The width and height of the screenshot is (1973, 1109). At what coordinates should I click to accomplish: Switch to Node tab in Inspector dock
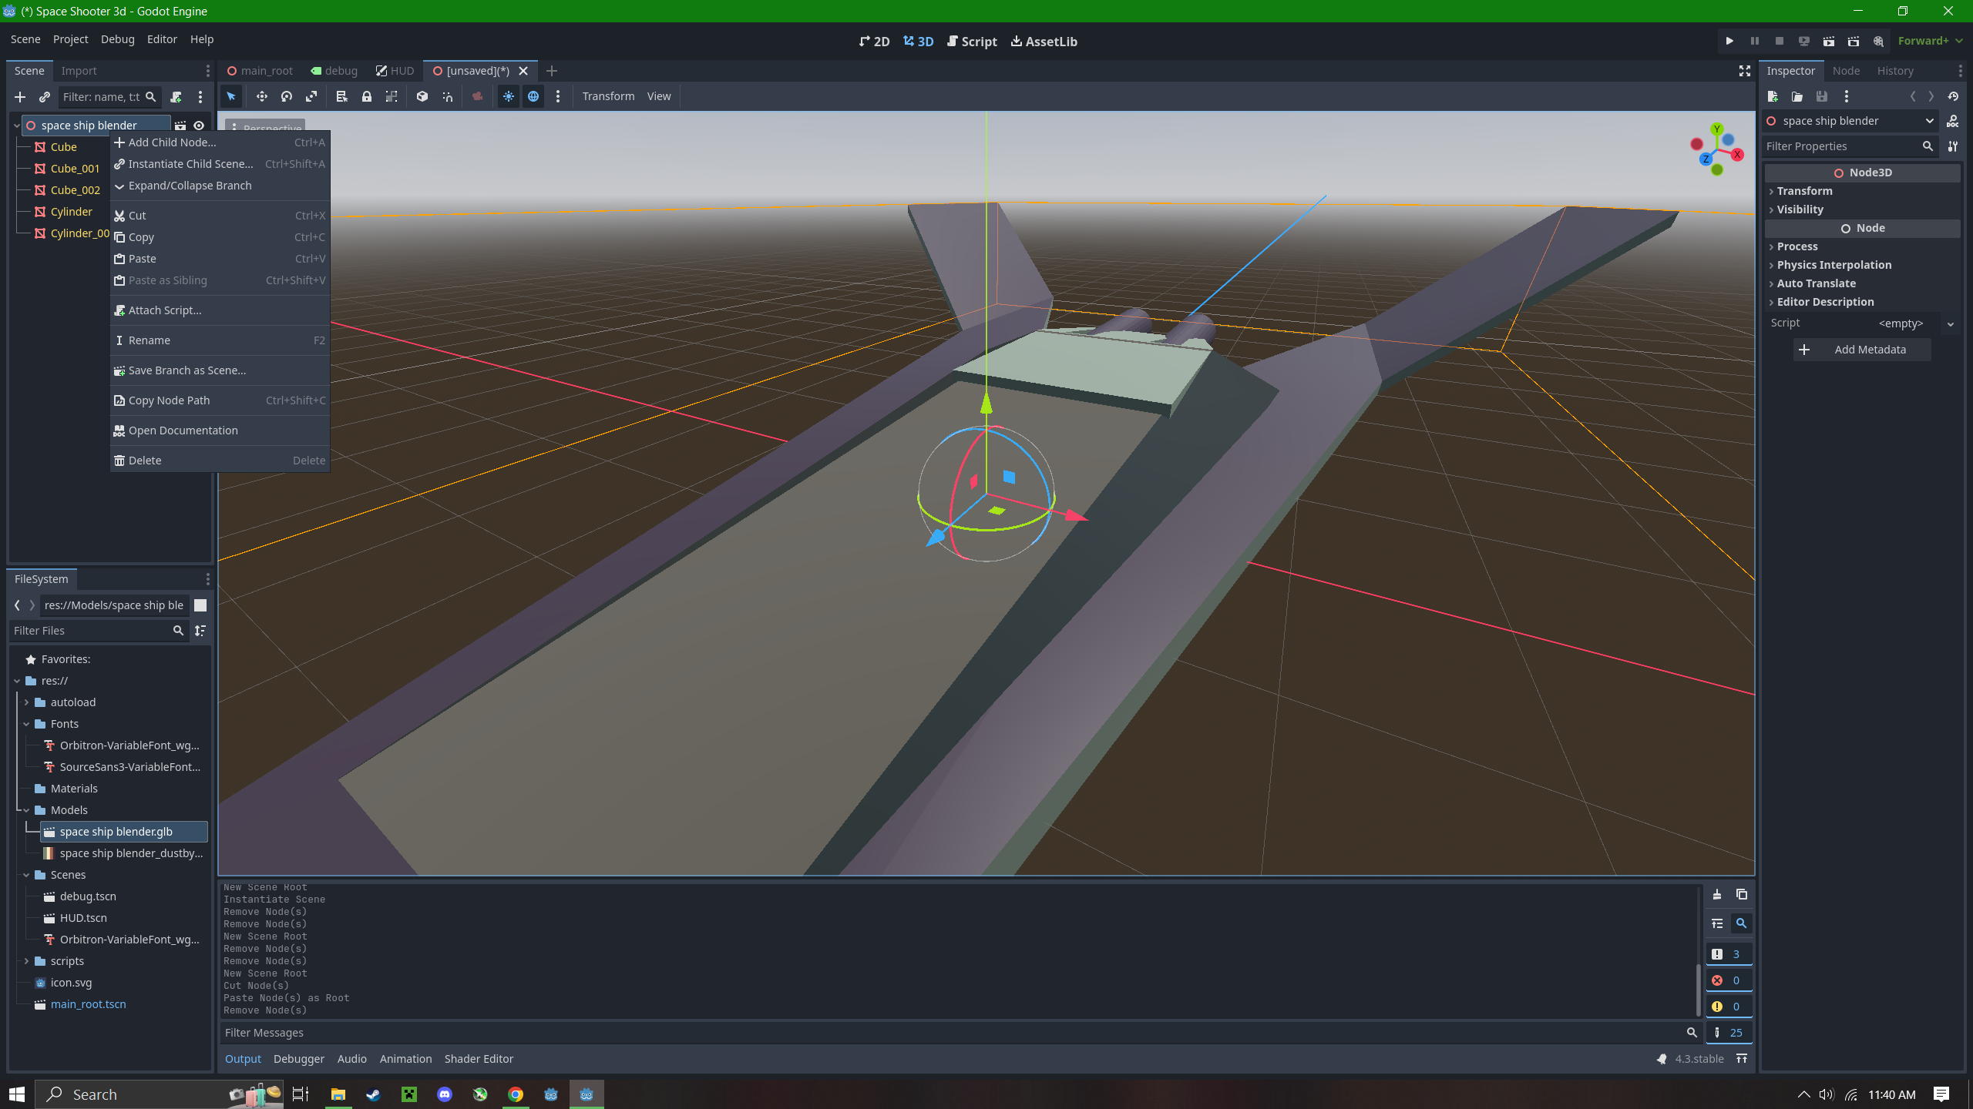tap(1846, 71)
